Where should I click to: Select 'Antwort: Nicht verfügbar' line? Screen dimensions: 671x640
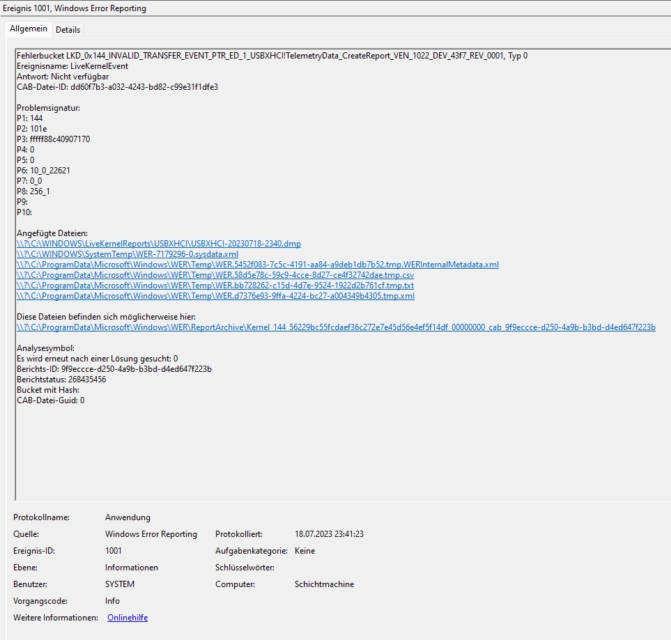[x=63, y=77]
